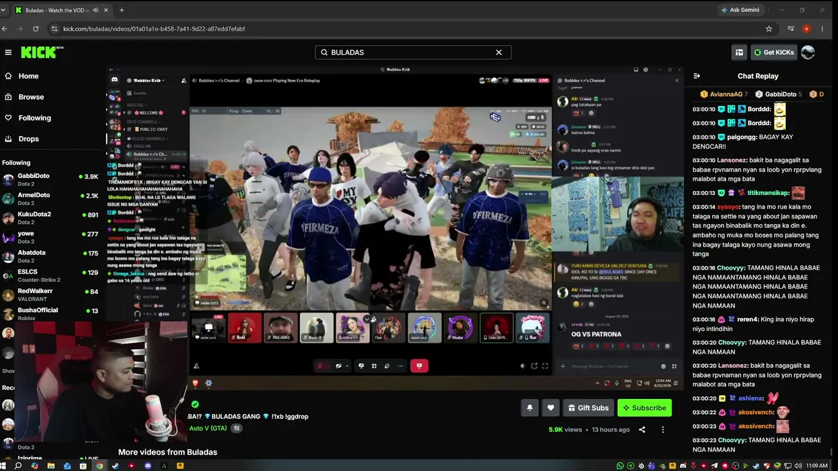
Task: Reload the current page
Action: pyautogui.click(x=35, y=29)
